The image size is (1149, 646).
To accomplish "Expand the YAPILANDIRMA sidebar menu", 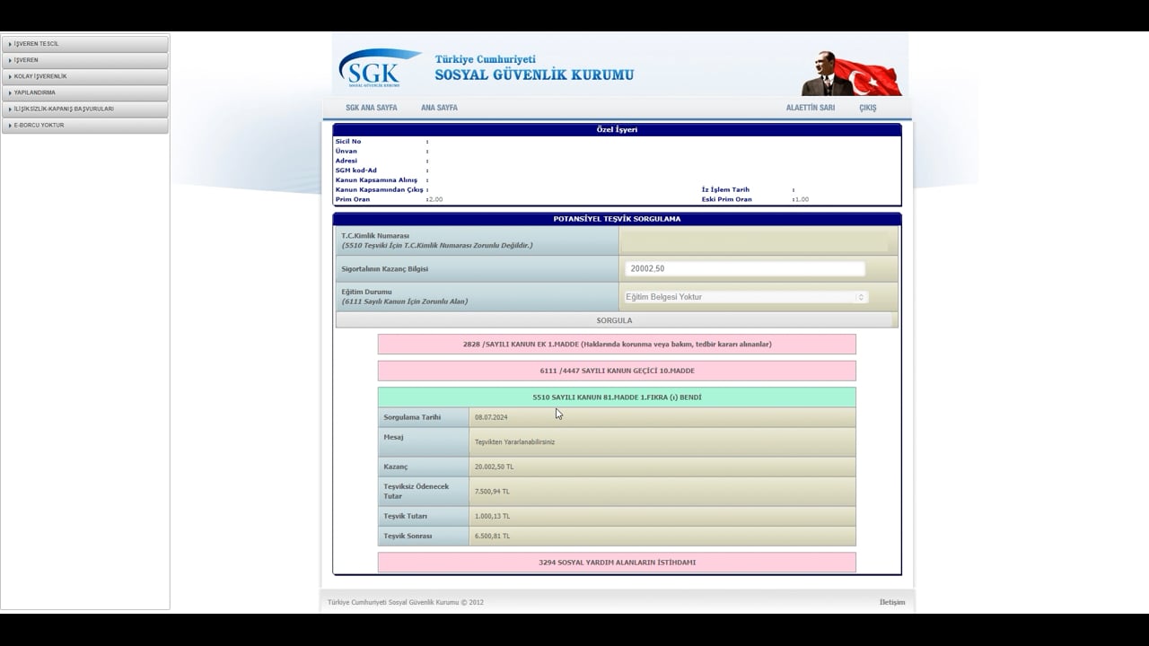I will (84, 92).
